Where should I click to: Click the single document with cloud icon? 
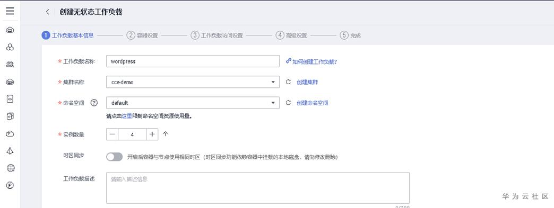[10, 99]
